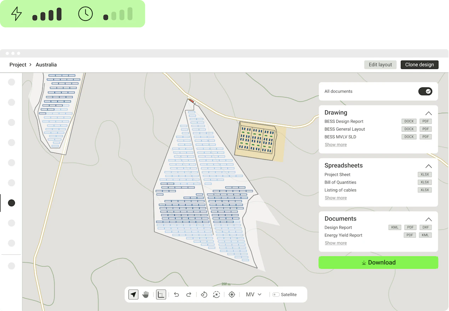This screenshot has height=311, width=449.
Task: Select XLSX for Listing of cables
Action: pyautogui.click(x=425, y=190)
